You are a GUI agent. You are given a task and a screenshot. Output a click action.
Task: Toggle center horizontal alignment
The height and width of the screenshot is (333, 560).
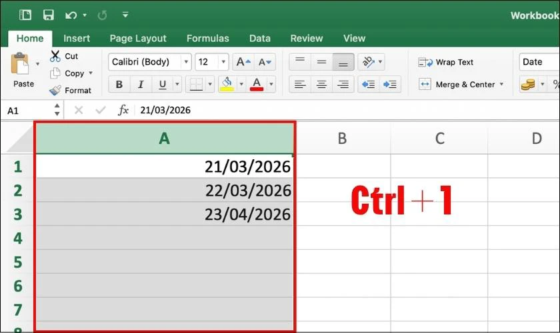321,85
